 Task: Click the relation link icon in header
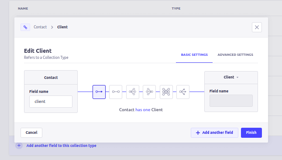(x=25, y=27)
